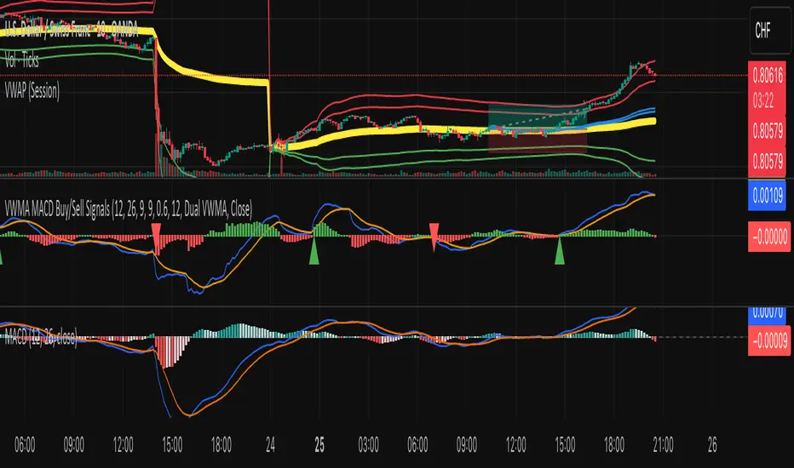Click the red -0.00000 histogram value label
Viewport: 794px width, 468px height.
tap(769, 237)
